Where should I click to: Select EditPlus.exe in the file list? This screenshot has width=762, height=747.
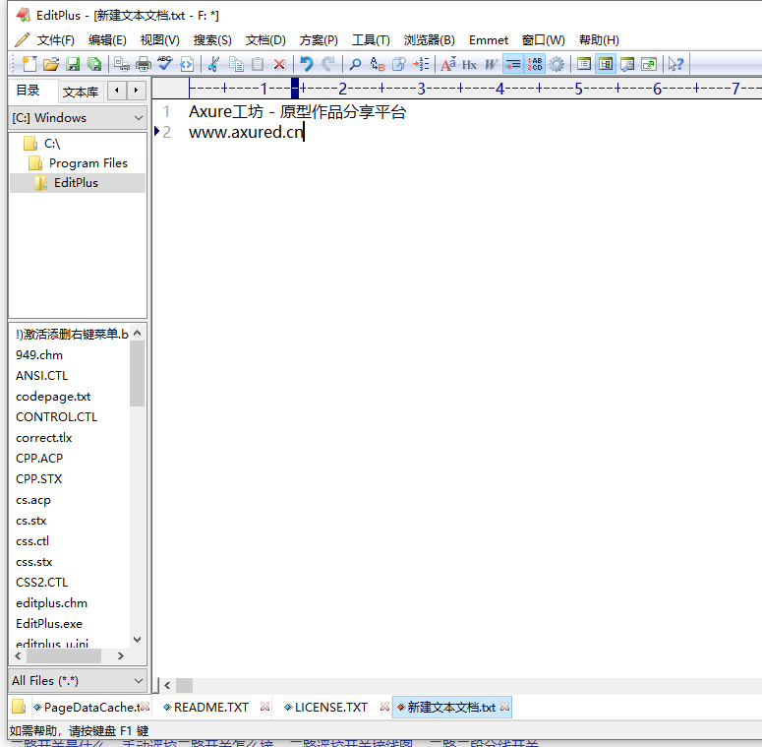tap(49, 623)
